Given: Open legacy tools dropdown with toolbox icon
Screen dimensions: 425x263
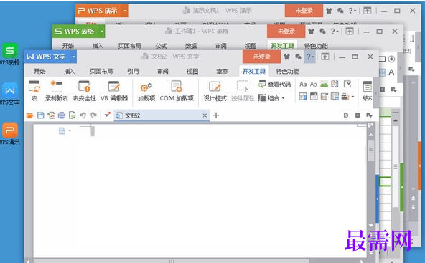Looking at the screenshot, I should coord(347,96).
